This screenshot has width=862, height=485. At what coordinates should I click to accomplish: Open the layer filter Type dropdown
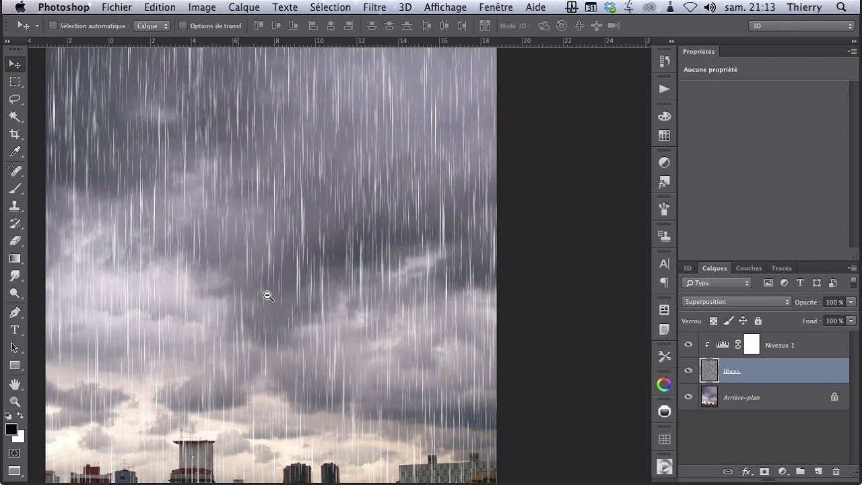pyautogui.click(x=716, y=283)
